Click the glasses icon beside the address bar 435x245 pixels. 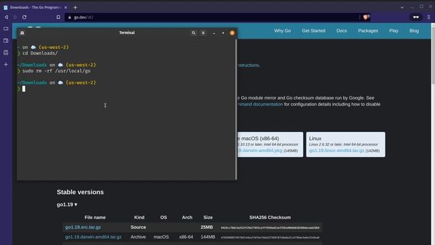tap(415, 17)
